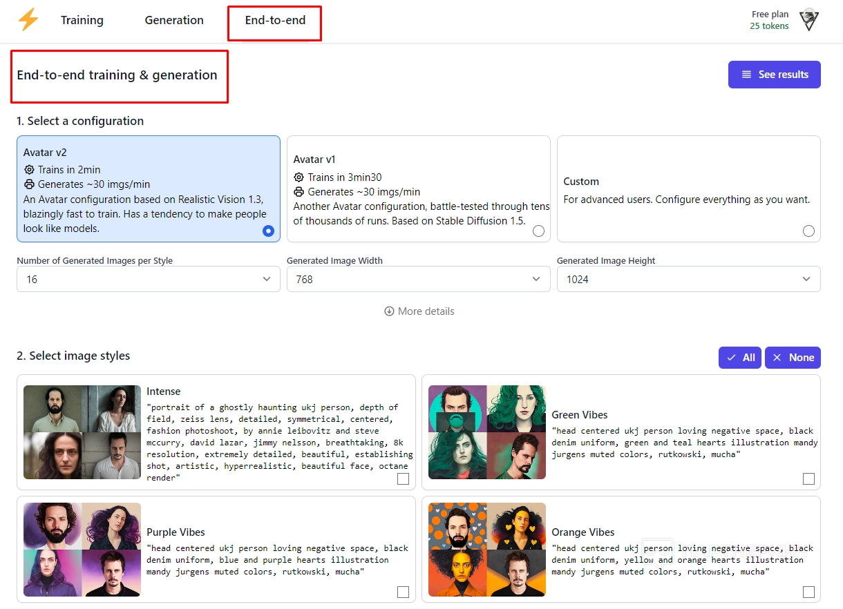Open the user avatar profile icon
This screenshot has width=843, height=609.
[809, 20]
